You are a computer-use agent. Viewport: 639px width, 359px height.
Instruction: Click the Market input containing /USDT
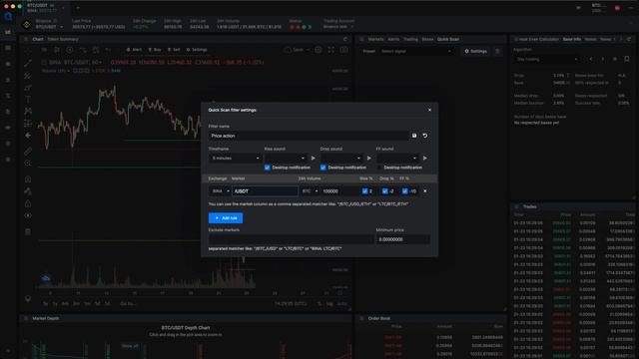coord(265,190)
